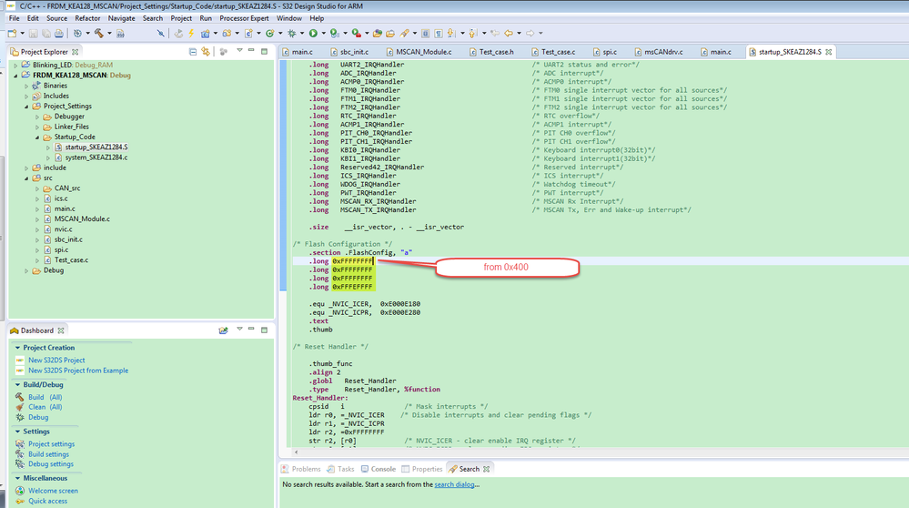Click the Debug bug toolbar icon
The height and width of the screenshot is (508, 909).
tap(291, 34)
